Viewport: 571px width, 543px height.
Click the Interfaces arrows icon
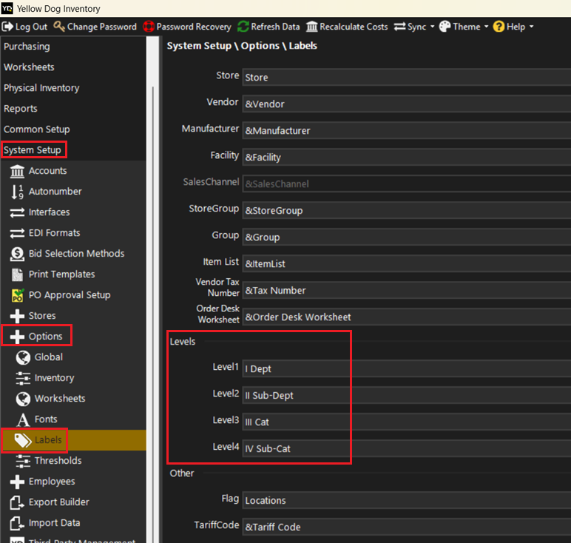coord(17,212)
